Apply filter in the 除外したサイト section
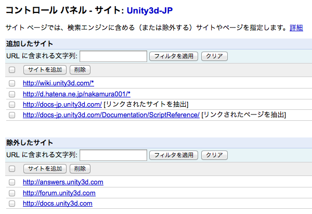The width and height of the screenshot is (312, 214). tap(174, 155)
